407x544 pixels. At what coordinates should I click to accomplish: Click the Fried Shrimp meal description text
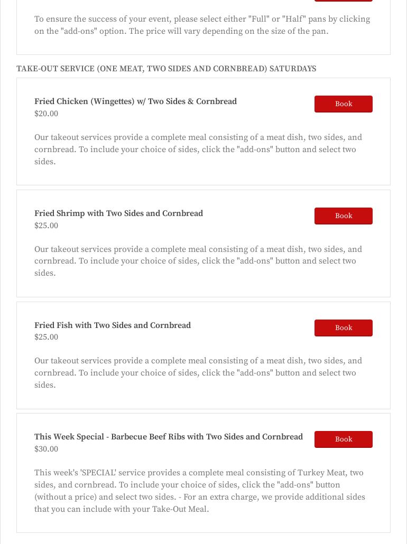click(x=198, y=261)
